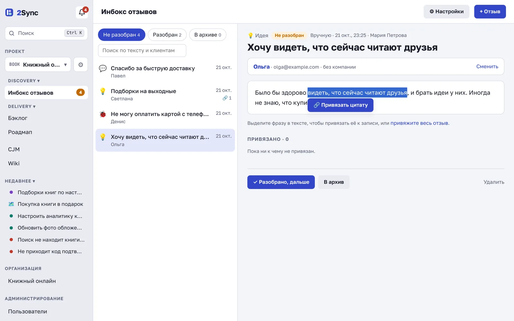
Task: Click Удалить to delete feedback
Action: (x=494, y=182)
